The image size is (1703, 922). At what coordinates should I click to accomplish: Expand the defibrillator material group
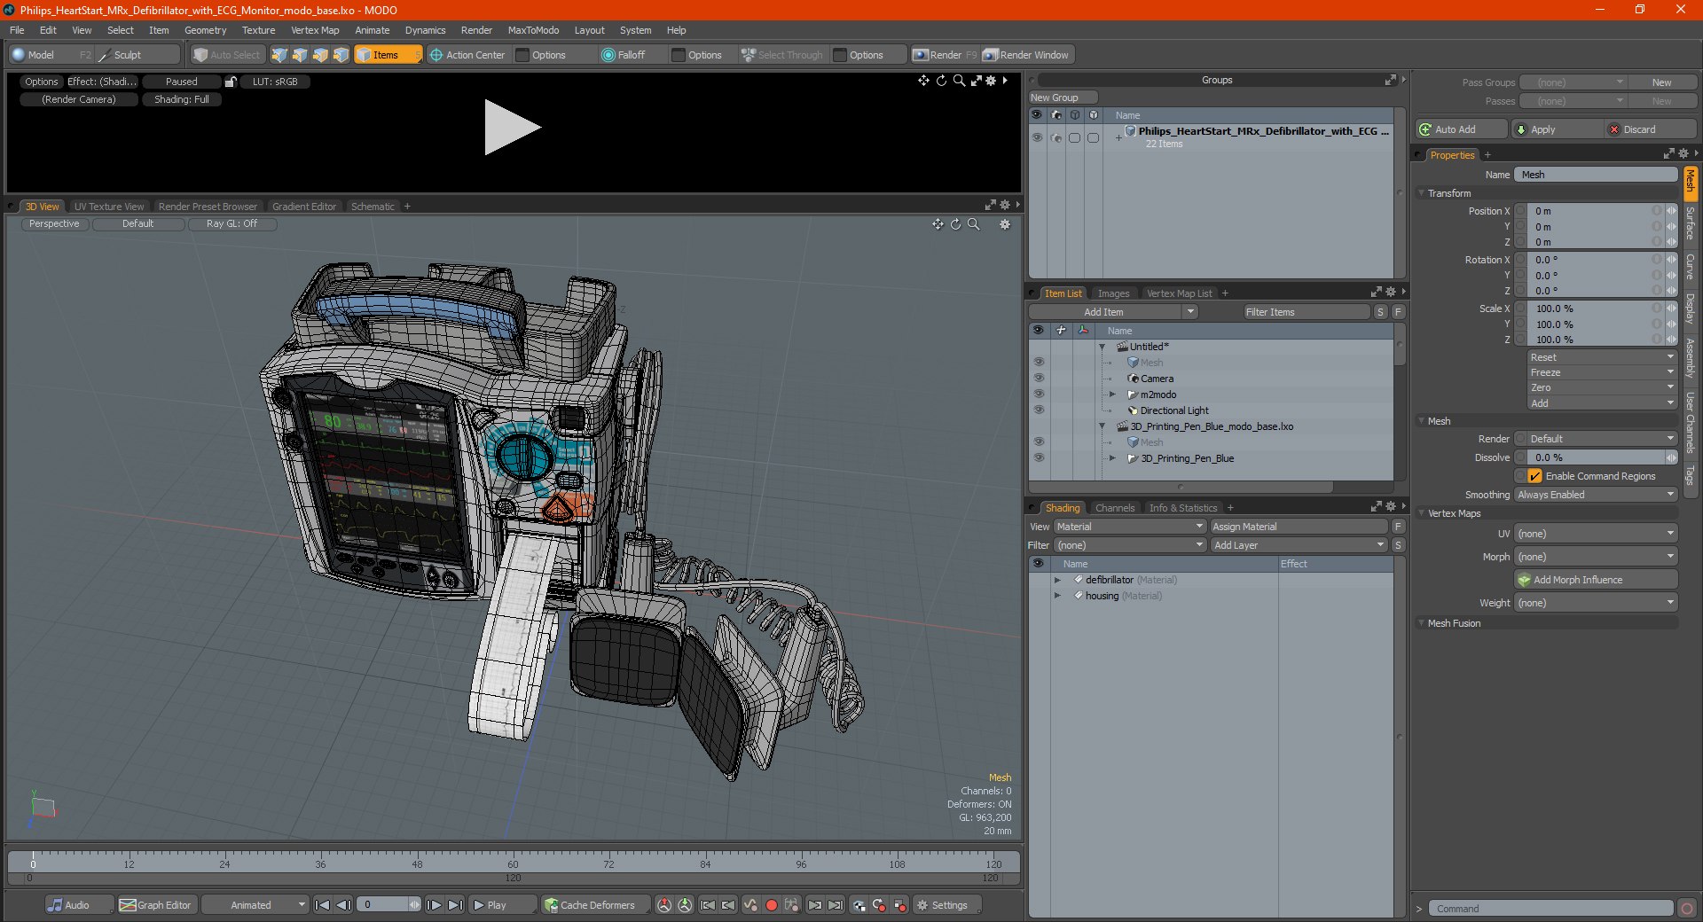click(x=1057, y=580)
